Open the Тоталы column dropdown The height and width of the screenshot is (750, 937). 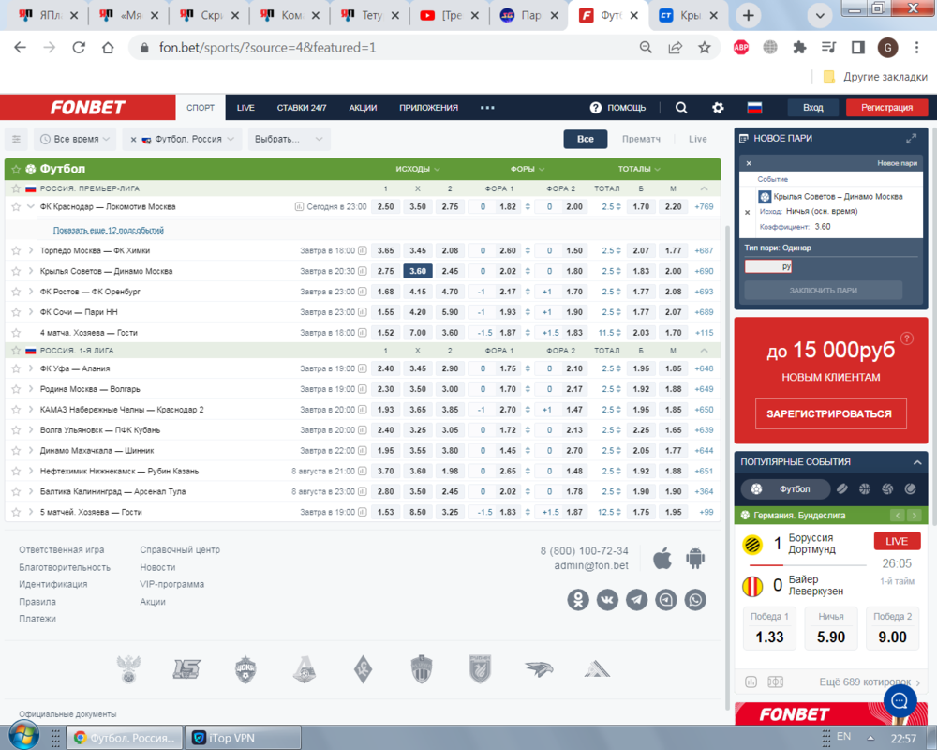[x=639, y=169]
